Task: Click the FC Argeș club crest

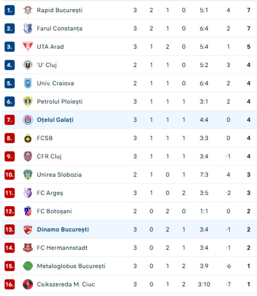Action: click(28, 193)
